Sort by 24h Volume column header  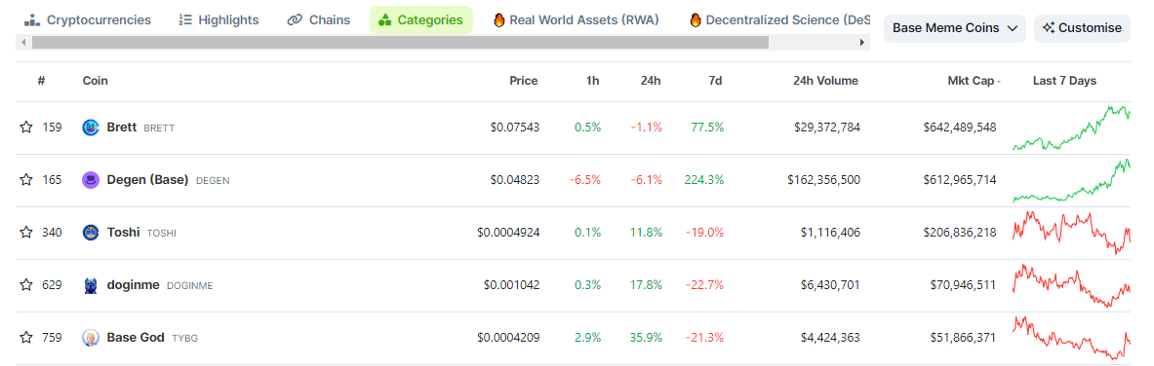click(826, 81)
